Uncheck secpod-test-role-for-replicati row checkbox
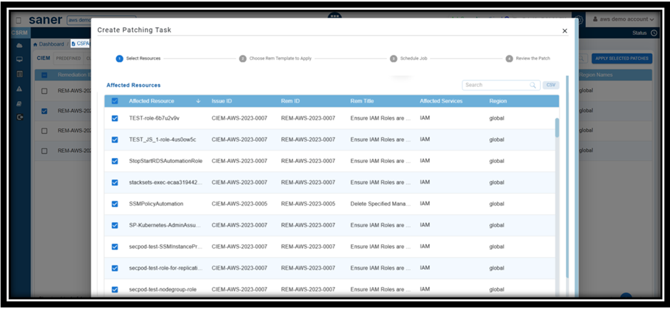The image size is (670, 309). pyautogui.click(x=115, y=268)
